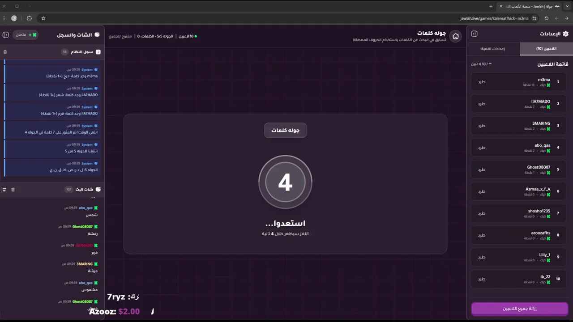
Task: Click the 58 count badge in سجل النظام
Action: tap(64, 52)
